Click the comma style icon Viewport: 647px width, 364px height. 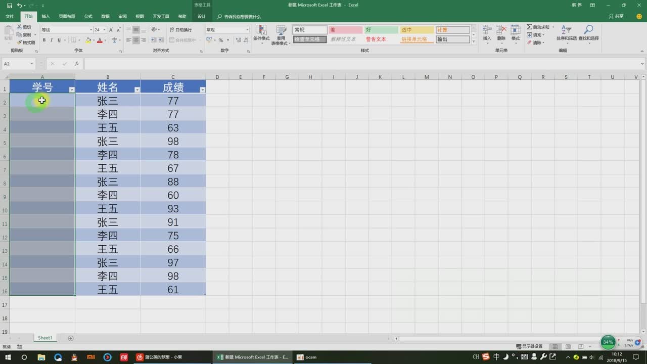(x=228, y=40)
